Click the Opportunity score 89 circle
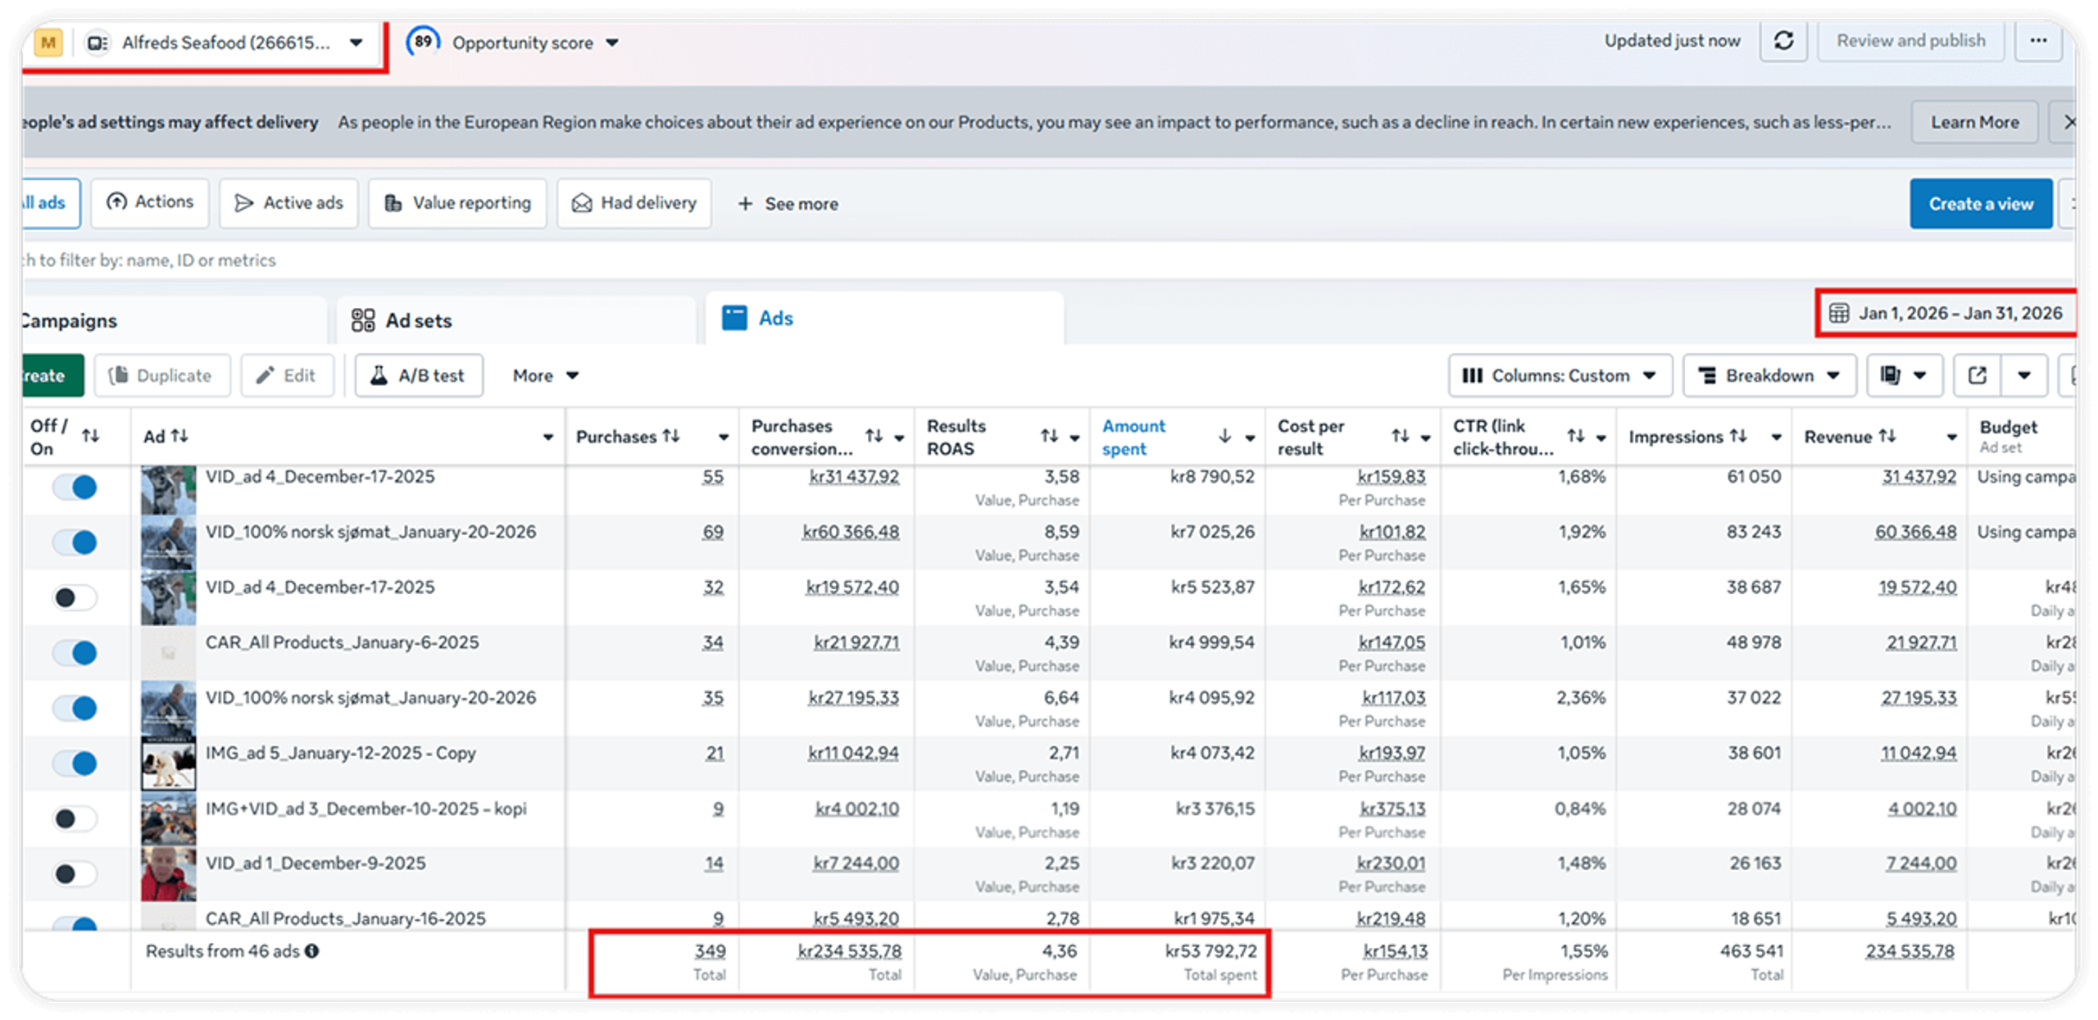 (x=423, y=42)
